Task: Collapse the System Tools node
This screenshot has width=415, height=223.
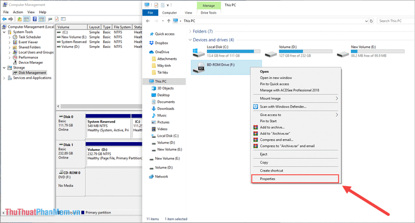Action: point(4,32)
